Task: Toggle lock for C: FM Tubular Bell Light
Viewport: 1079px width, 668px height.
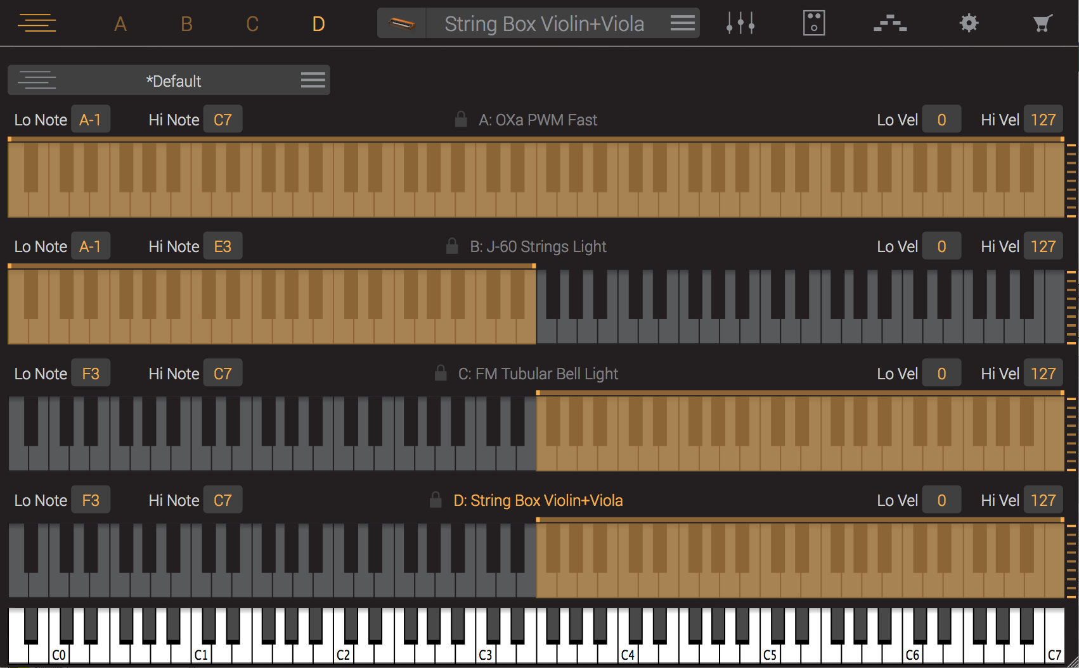Action: (441, 373)
